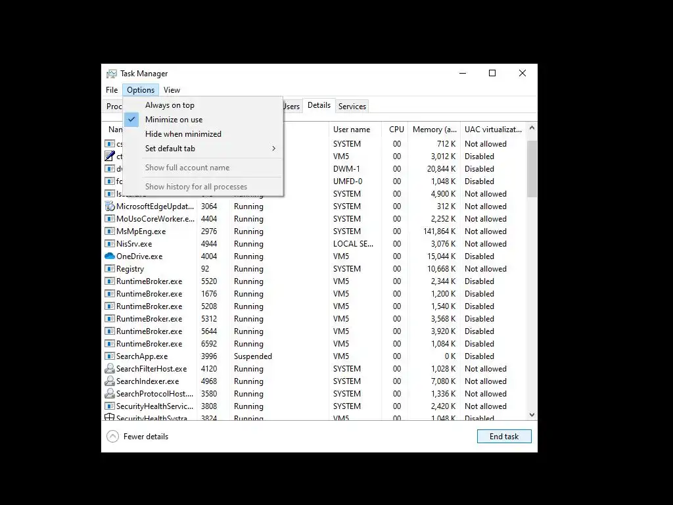
Task: Close the Options menu via its header
Action: [141, 89]
